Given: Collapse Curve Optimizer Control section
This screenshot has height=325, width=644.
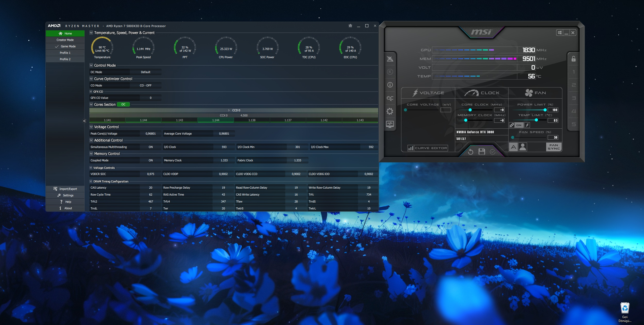Looking at the screenshot, I should (91, 79).
